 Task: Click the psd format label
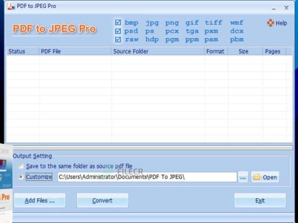coord(131,31)
